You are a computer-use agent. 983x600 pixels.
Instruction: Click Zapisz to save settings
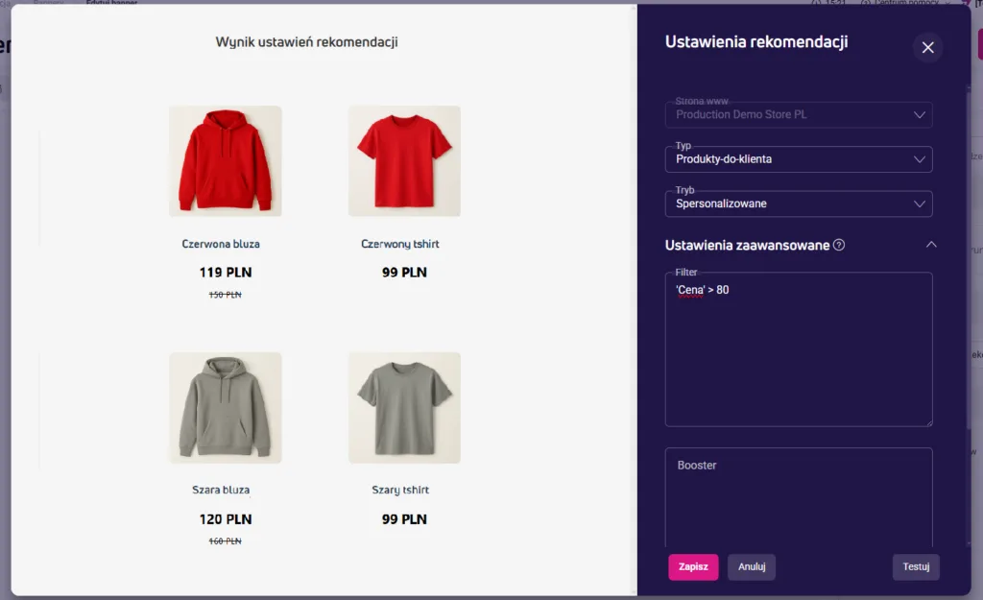click(x=693, y=566)
